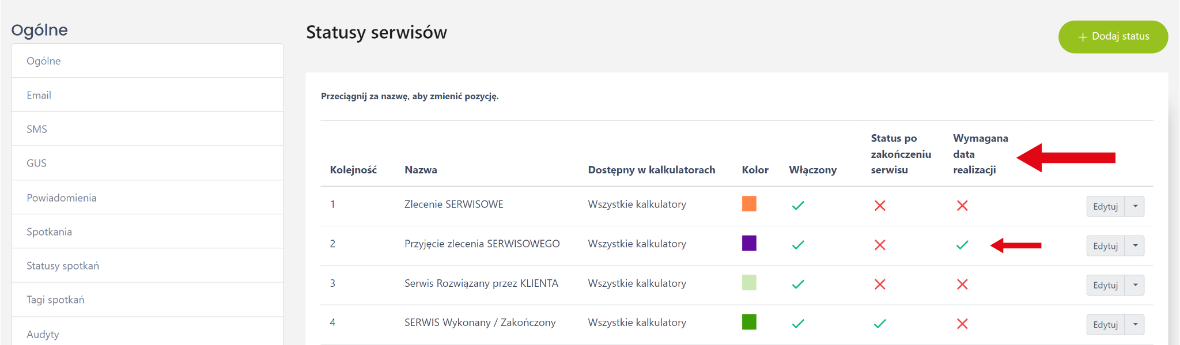This screenshot has height=345, width=1180.
Task: Click the orange color swatch in row 1
Action: tap(749, 204)
